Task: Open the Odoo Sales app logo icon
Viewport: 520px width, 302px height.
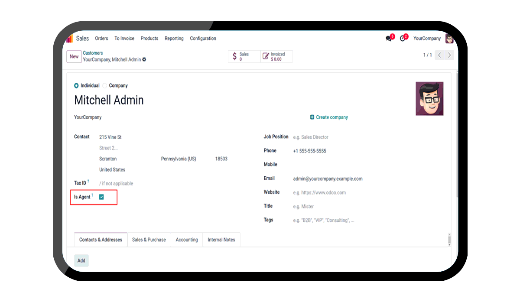Action: (70, 39)
